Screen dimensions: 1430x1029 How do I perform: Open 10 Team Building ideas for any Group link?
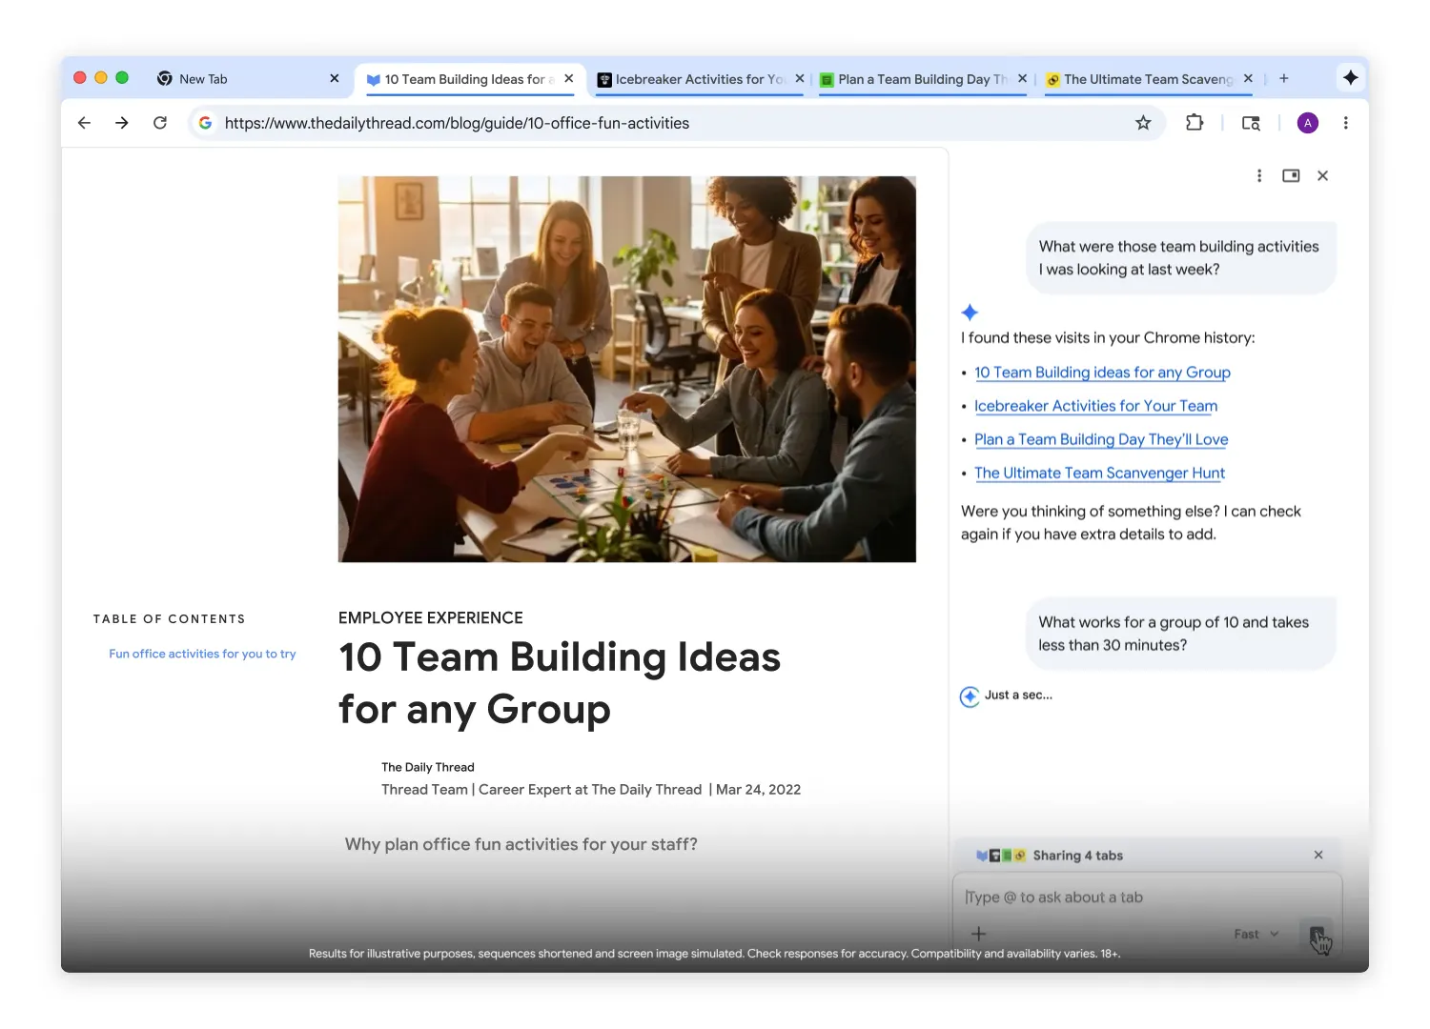pyautogui.click(x=1102, y=373)
